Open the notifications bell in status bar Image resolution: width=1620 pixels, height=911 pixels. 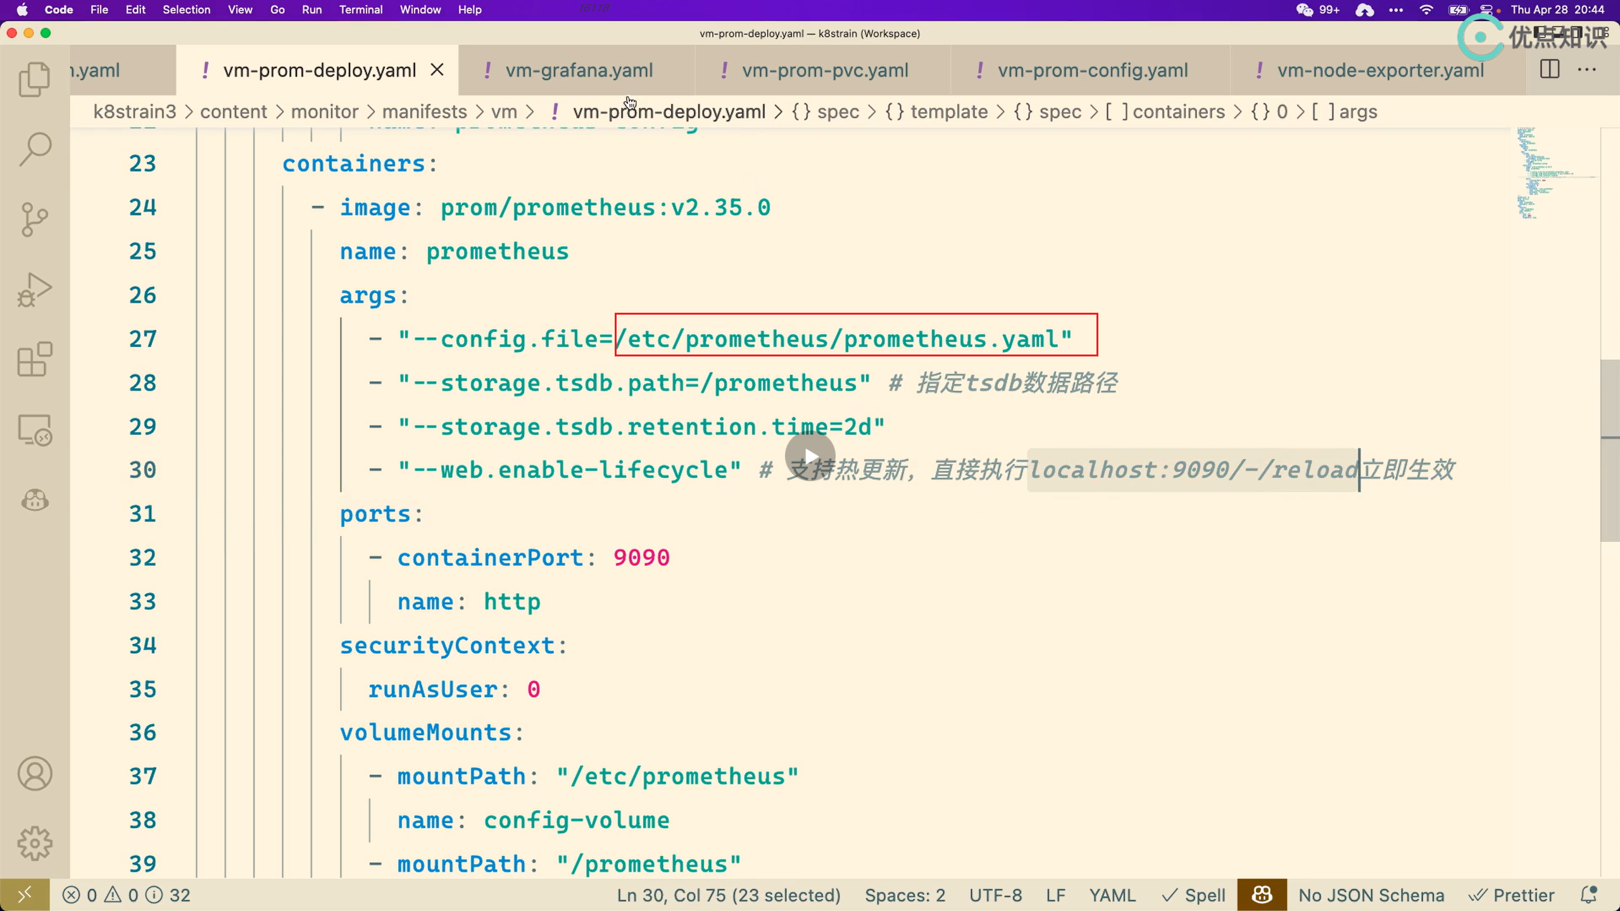coord(1589,895)
